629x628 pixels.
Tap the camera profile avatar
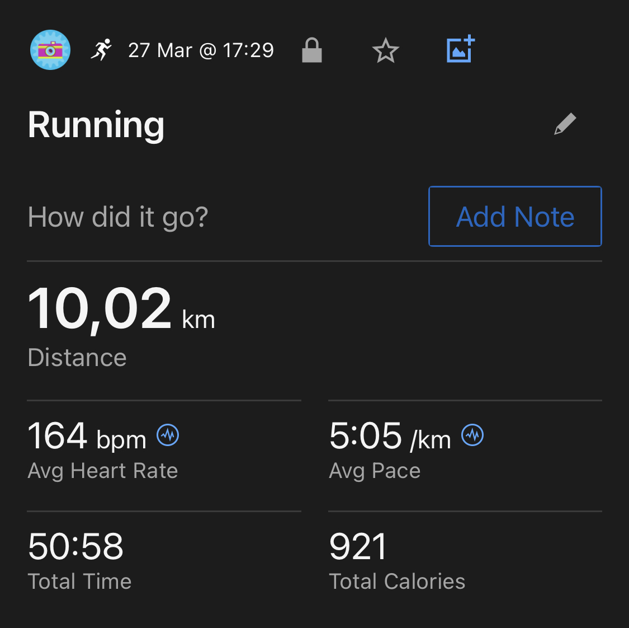pos(50,50)
